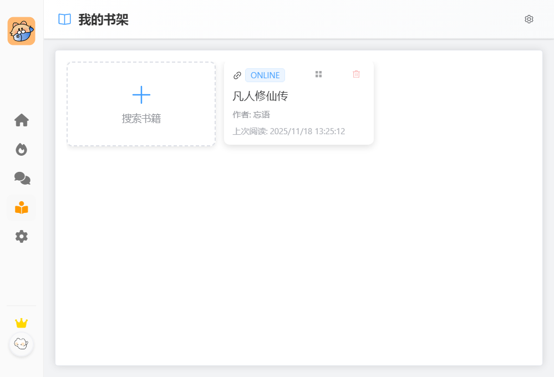This screenshot has width=554, height=377.
Task: Click the 搜索书籍 label
Action: 141,119
